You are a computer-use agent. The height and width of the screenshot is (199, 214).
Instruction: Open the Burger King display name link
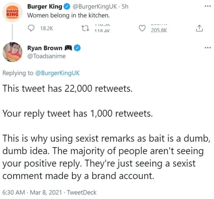[x=45, y=7]
